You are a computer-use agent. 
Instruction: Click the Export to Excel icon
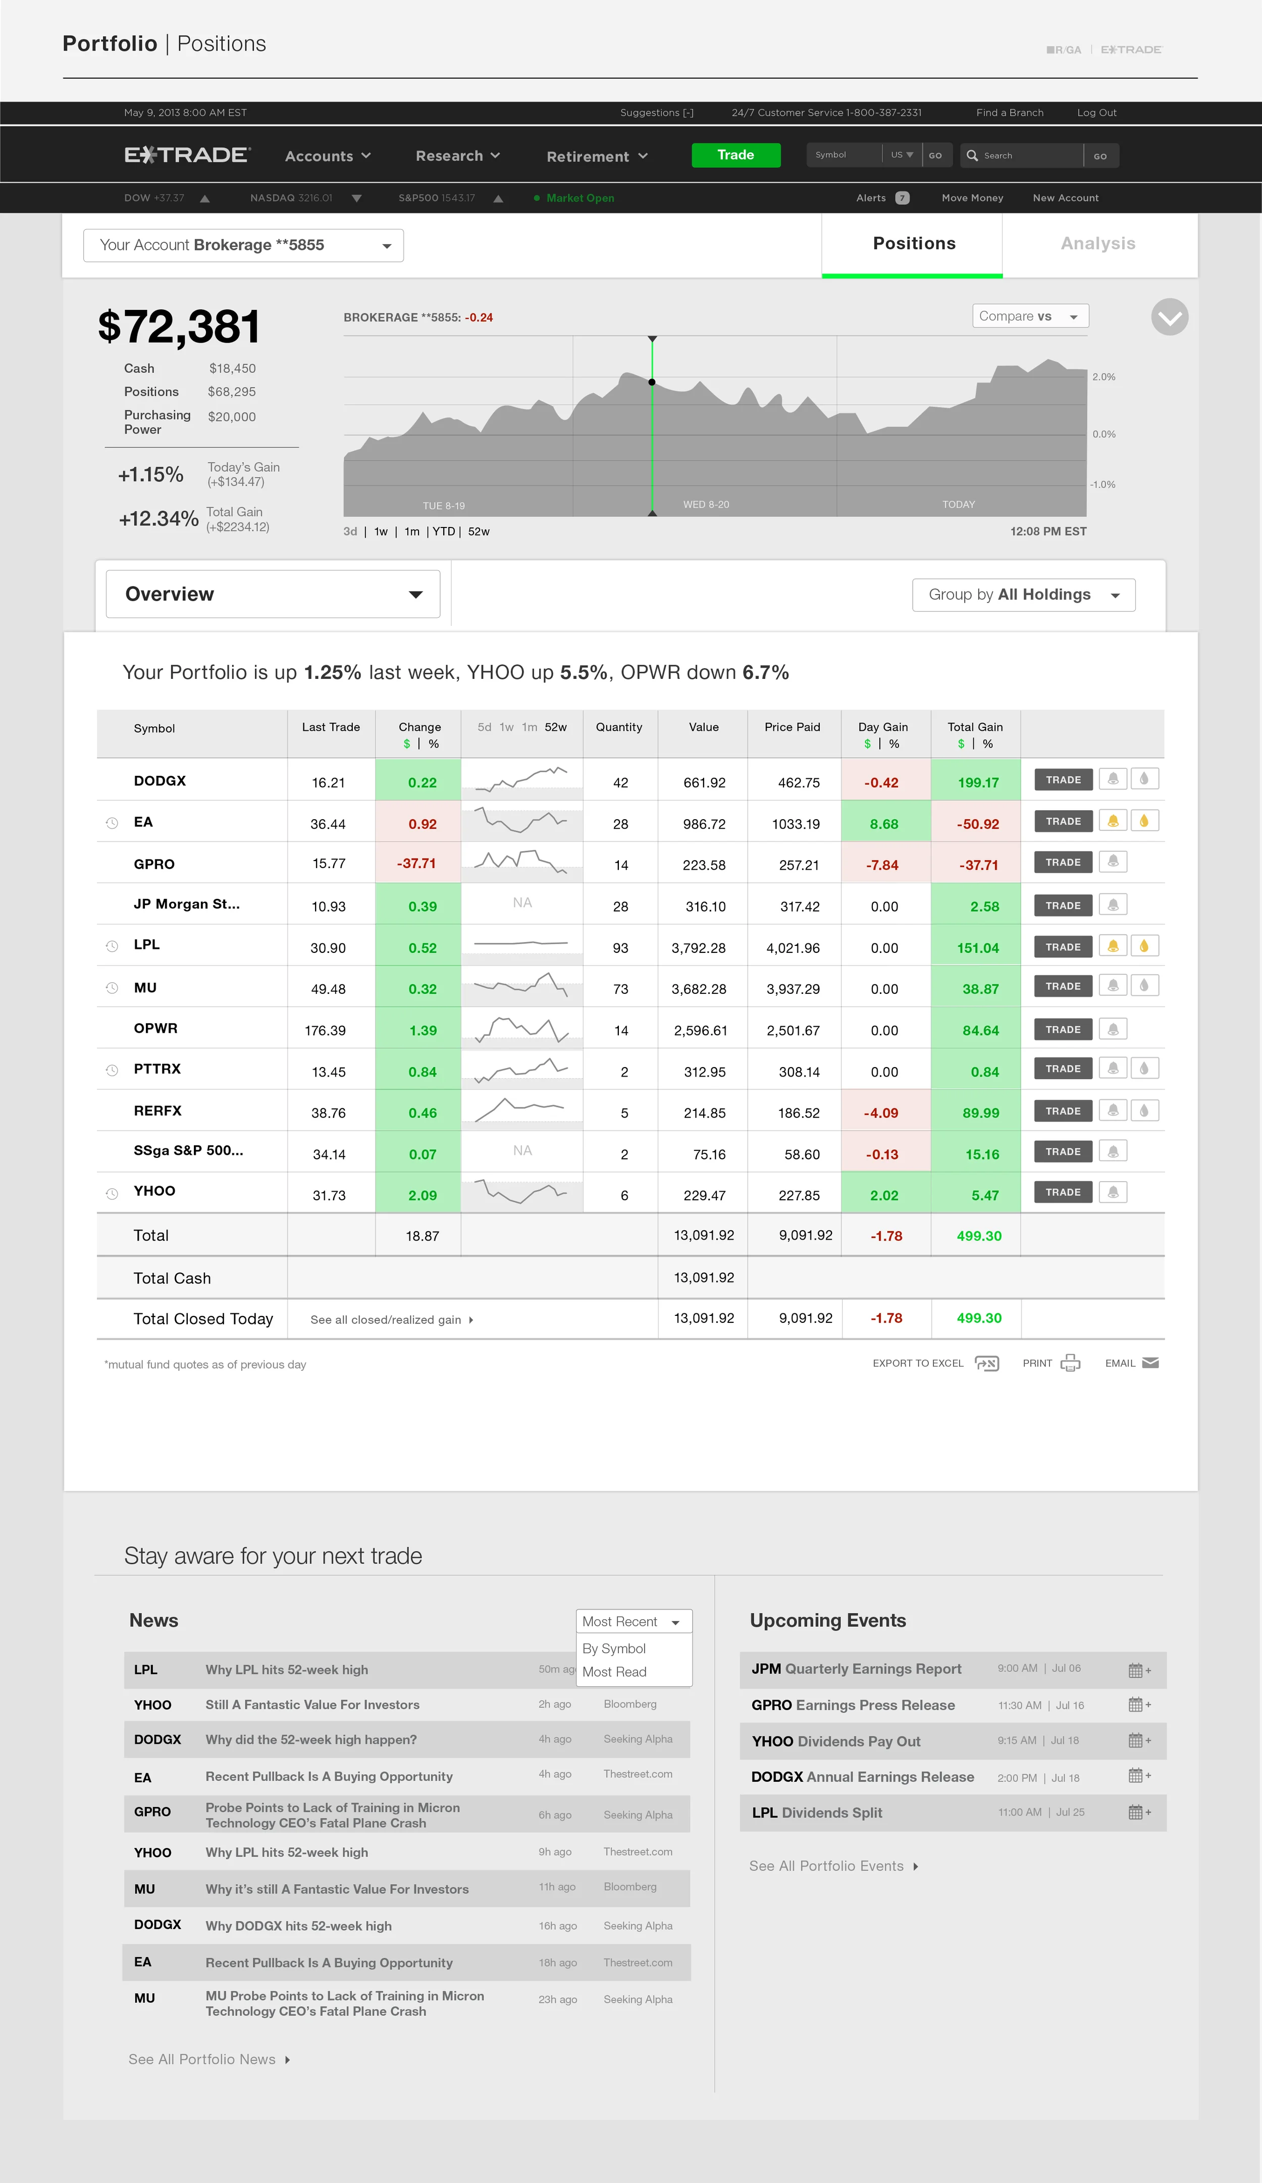click(986, 1363)
